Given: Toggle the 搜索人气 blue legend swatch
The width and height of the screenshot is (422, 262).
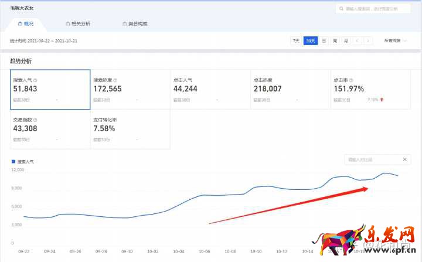Looking at the screenshot, I should click(x=13, y=160).
